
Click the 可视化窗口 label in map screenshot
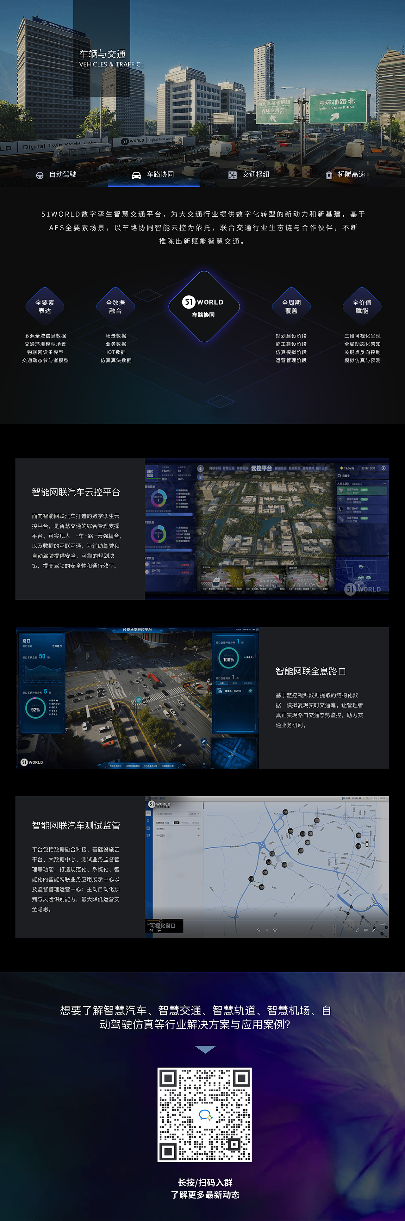[x=163, y=926]
